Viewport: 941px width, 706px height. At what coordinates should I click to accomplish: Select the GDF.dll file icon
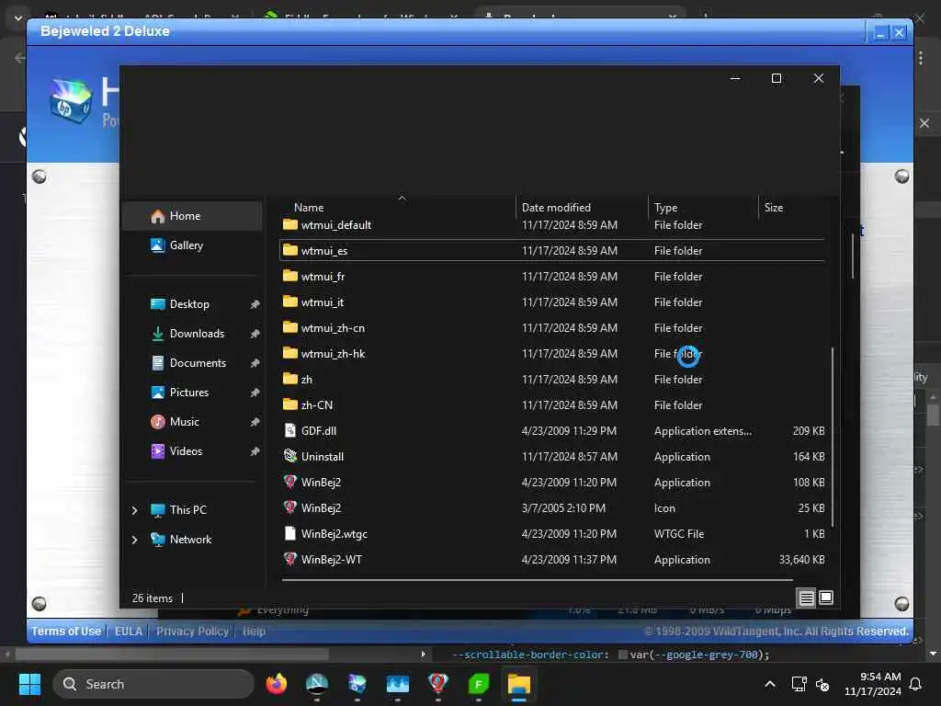click(x=290, y=430)
